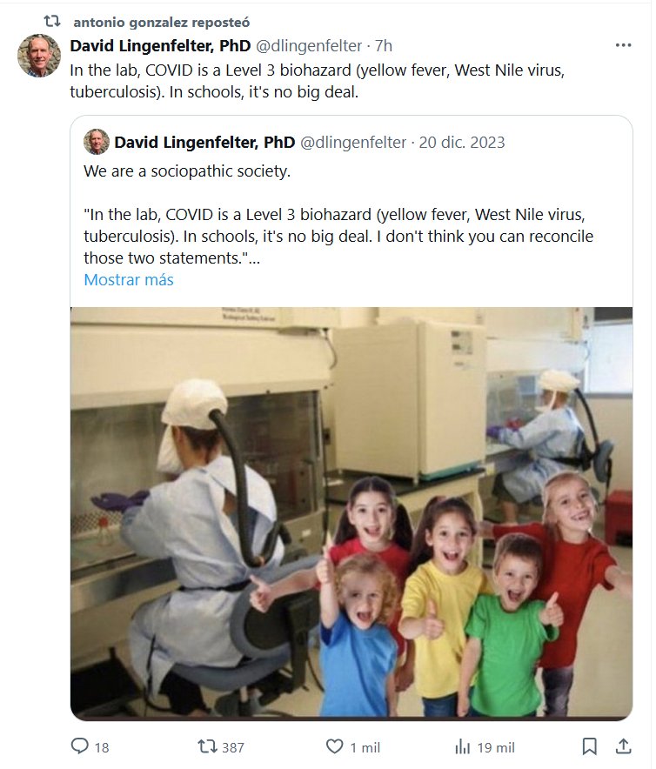The image size is (656, 769).
Task: Open quoted tweet dated 20 dic. 2023
Action: (462, 142)
